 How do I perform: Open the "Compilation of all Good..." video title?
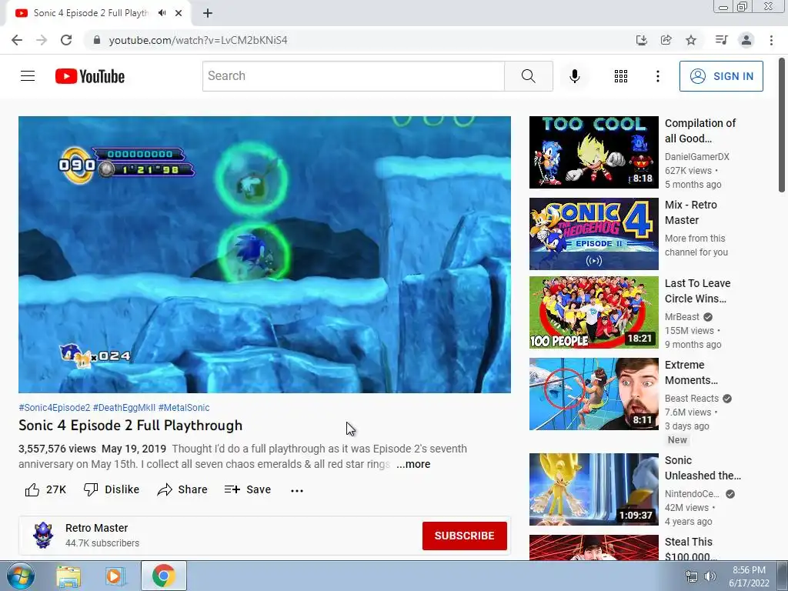pos(700,131)
